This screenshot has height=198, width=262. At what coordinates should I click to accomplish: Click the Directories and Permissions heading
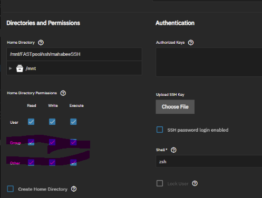point(43,23)
